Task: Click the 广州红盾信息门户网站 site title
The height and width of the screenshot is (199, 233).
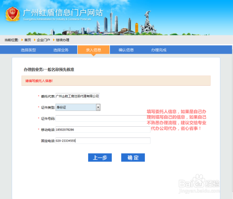Action: (x=63, y=13)
